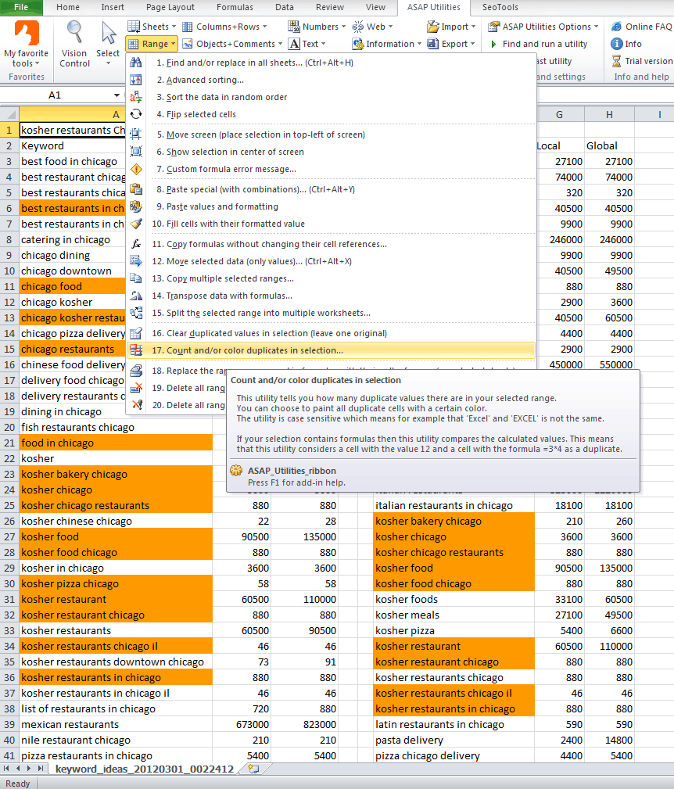The image size is (674, 789).
Task: Switch to the Formulas tab
Action: (x=235, y=7)
